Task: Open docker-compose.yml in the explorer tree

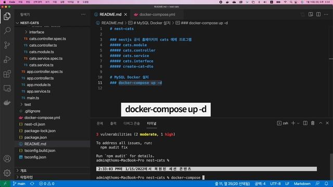Action: pos(42,118)
